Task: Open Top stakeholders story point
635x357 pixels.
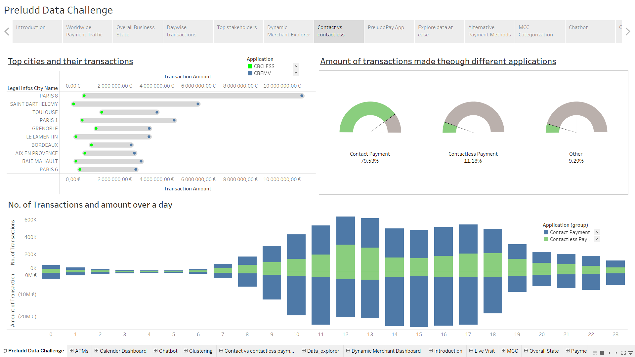Action: point(238,32)
